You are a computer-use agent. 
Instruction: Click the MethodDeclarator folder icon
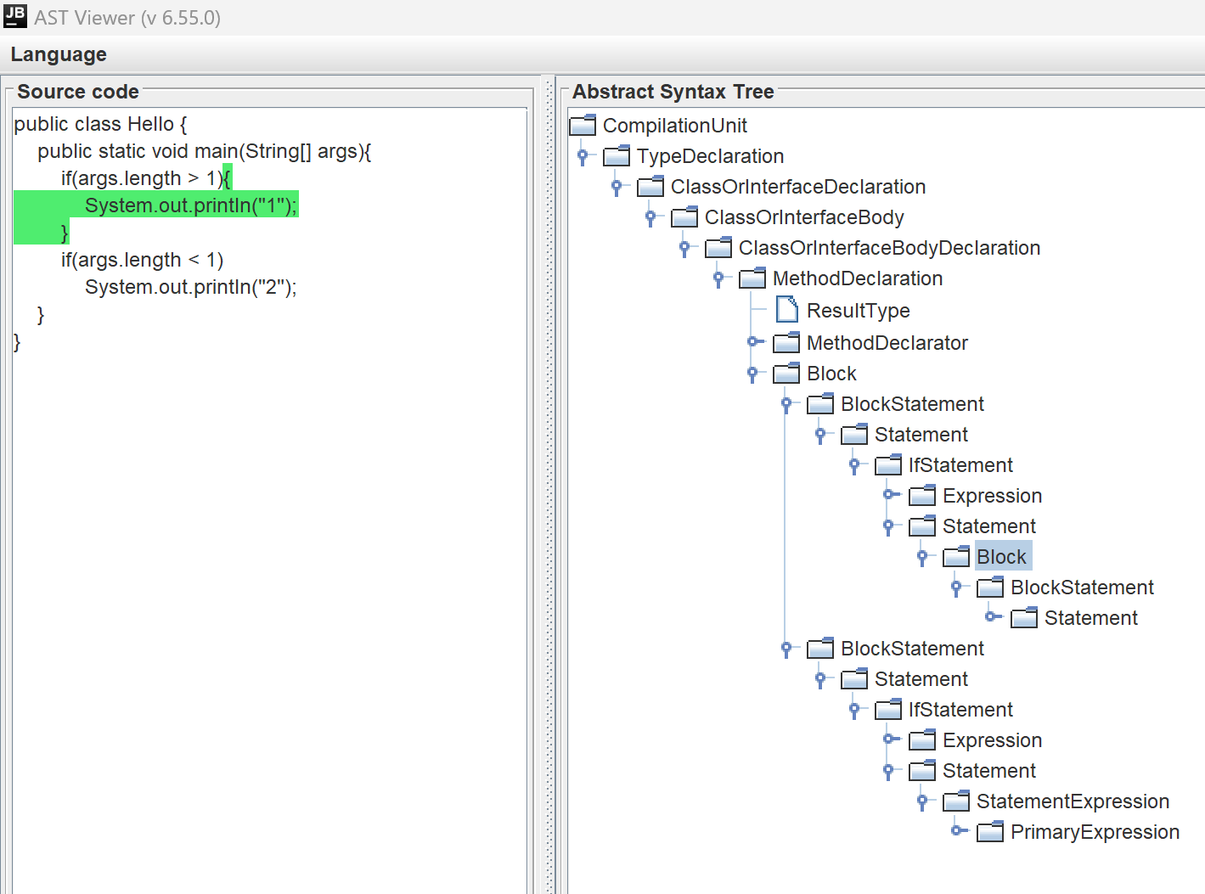pos(786,343)
